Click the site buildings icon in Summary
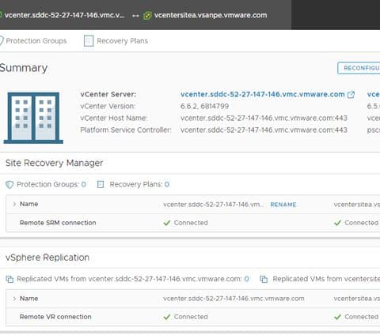The image size is (380, 335). [x=33, y=118]
